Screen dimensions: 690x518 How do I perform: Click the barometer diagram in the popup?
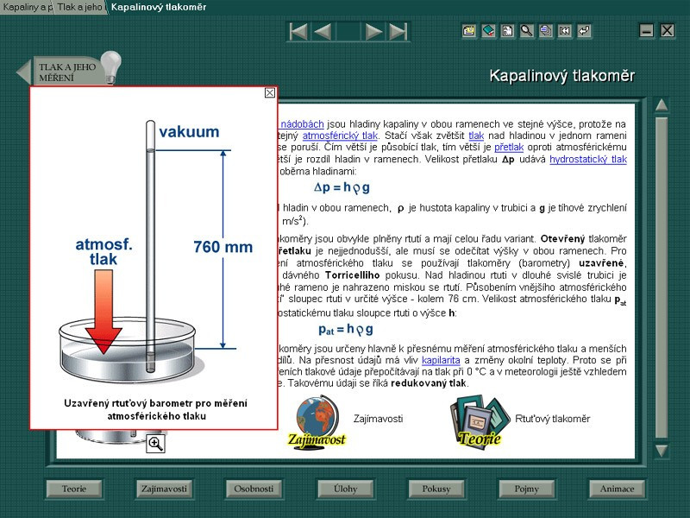tap(156, 251)
